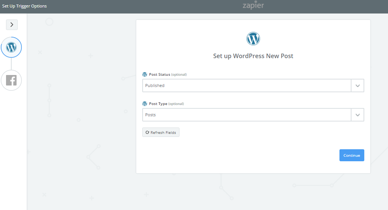Viewport: 388px width, 210px height.
Task: Click the Post Status label text
Action: (160, 74)
